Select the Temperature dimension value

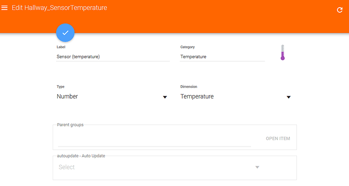[x=197, y=96]
